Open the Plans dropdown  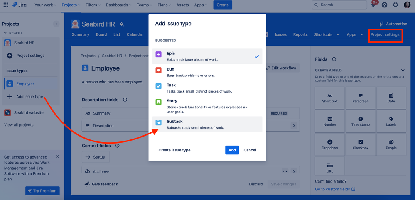tap(164, 5)
